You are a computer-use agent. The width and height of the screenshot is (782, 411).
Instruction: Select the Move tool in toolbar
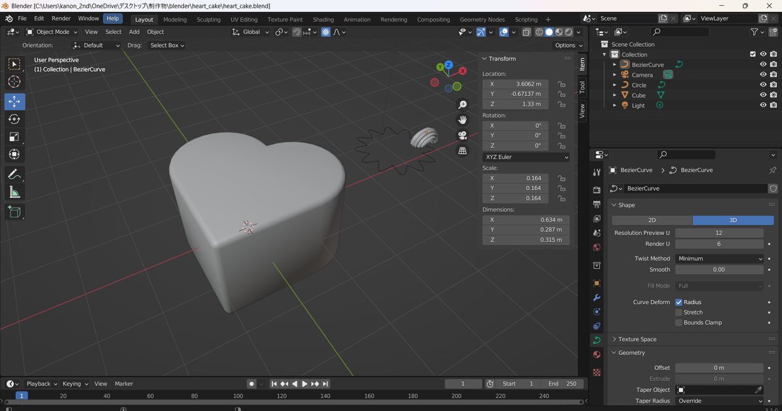coord(14,101)
